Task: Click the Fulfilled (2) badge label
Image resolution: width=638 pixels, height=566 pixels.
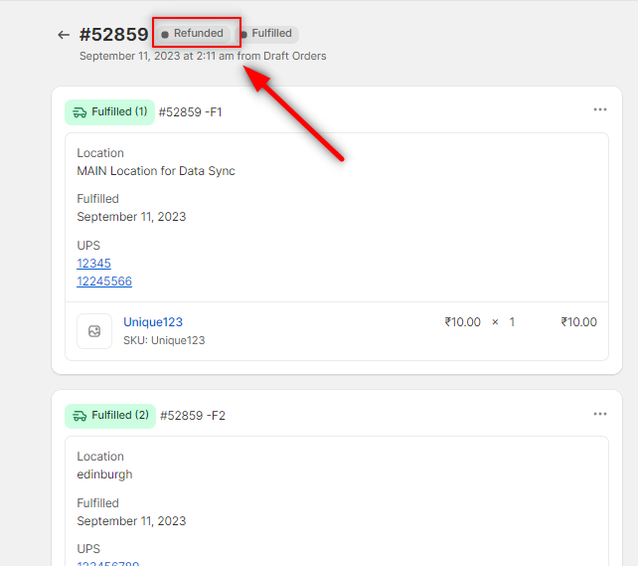Action: (119, 416)
